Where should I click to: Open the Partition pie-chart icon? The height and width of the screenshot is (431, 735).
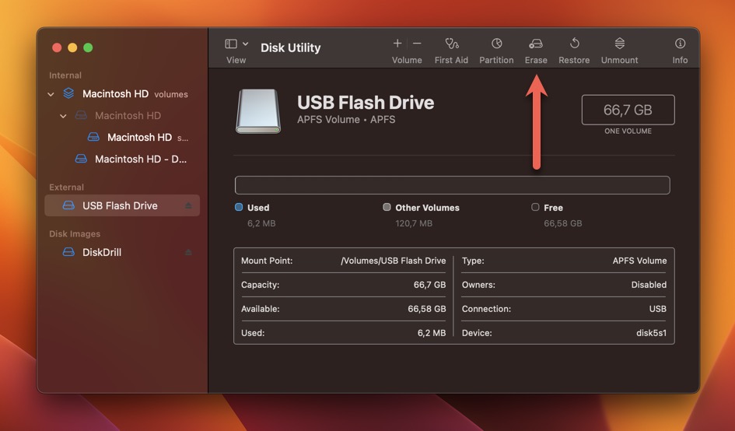(496, 44)
